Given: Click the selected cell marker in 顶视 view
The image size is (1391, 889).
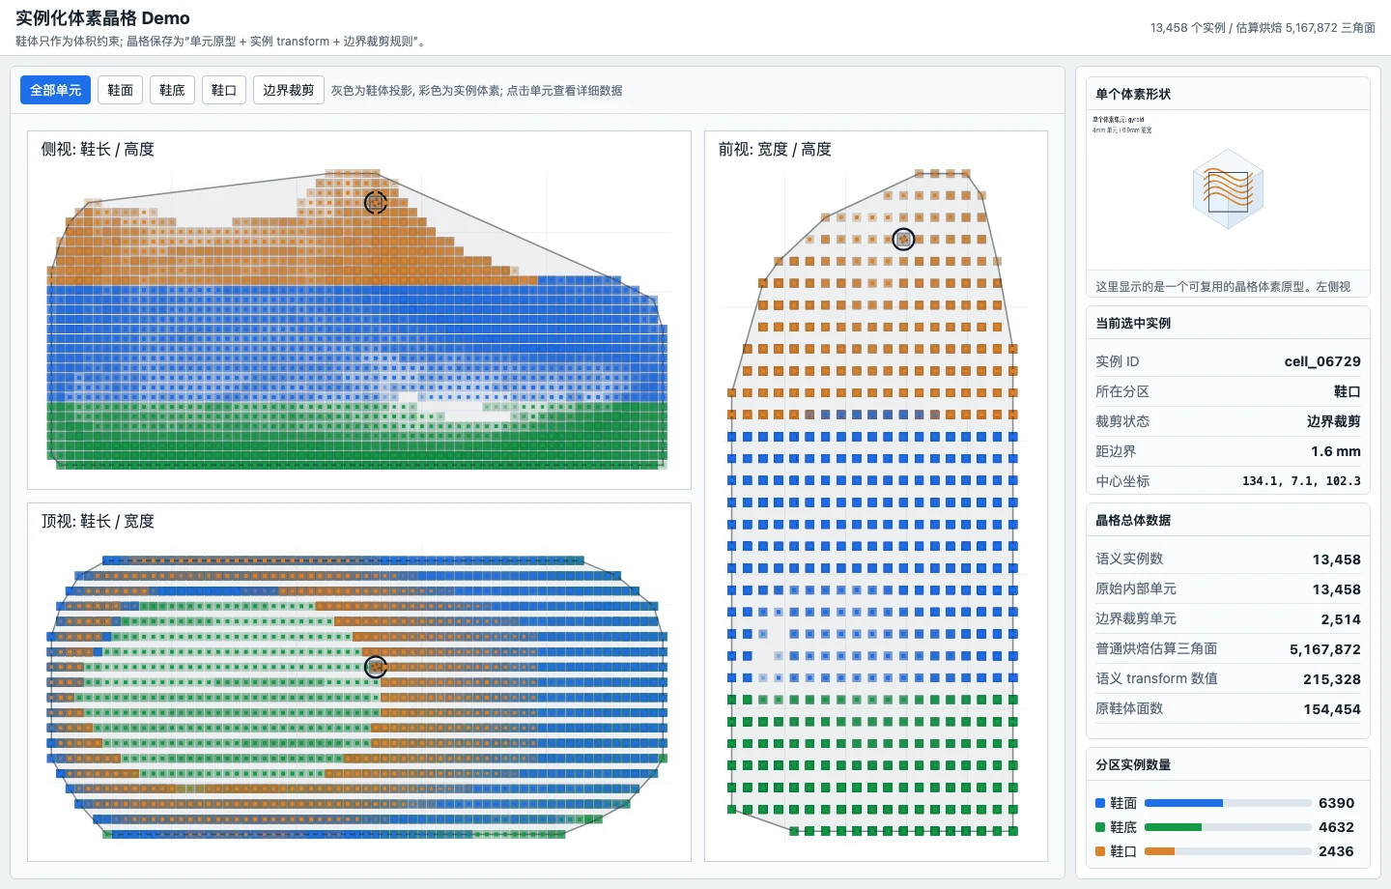Looking at the screenshot, I should click(376, 667).
